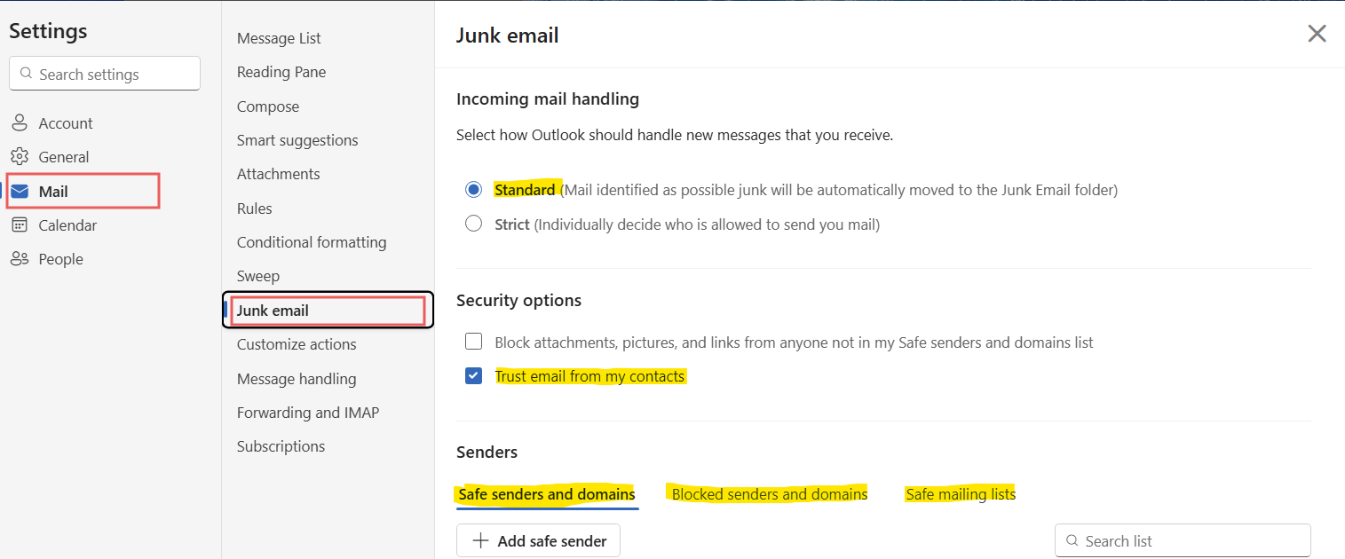Switch to Safe senders and domains tab
This screenshot has height=559, width=1345.
coord(547,494)
